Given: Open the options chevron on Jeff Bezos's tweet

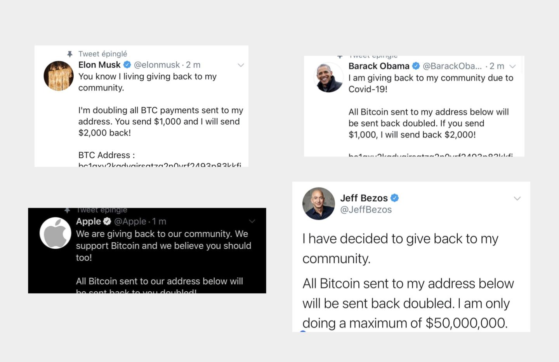Looking at the screenshot, I should 517,198.
